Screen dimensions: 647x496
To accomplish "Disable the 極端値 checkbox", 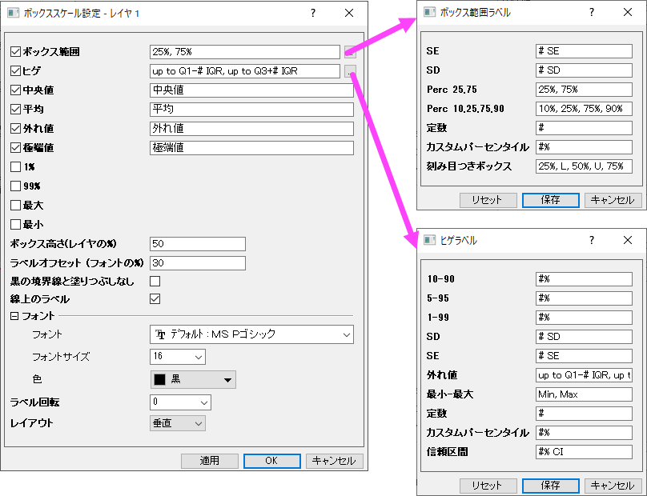I will (16, 148).
